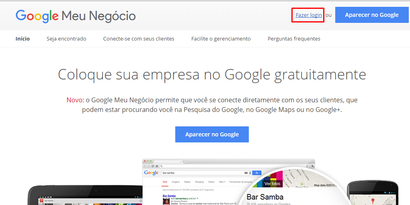Image resolution: width=410 pixels, height=205 pixels.
Task: Click the back arrow in mock browser toolbar
Action: pyautogui.click(x=145, y=166)
